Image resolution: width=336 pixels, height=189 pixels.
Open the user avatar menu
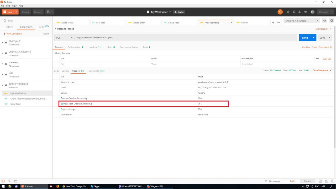(x=313, y=12)
